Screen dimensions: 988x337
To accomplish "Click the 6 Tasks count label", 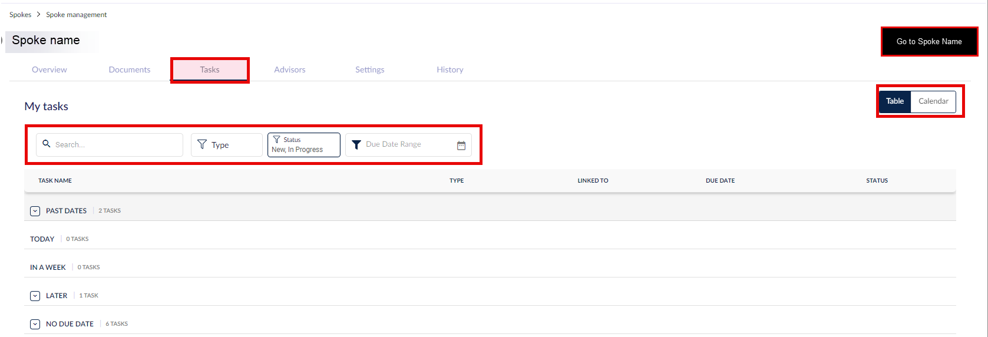I will [117, 324].
